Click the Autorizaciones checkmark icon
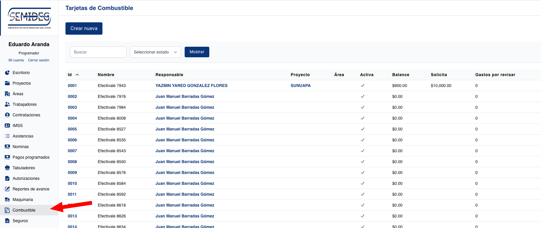 click(x=7, y=178)
